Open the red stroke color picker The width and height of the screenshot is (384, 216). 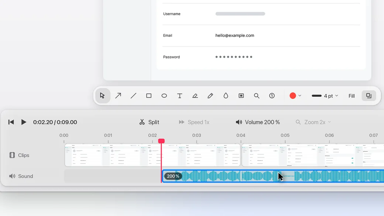click(293, 96)
